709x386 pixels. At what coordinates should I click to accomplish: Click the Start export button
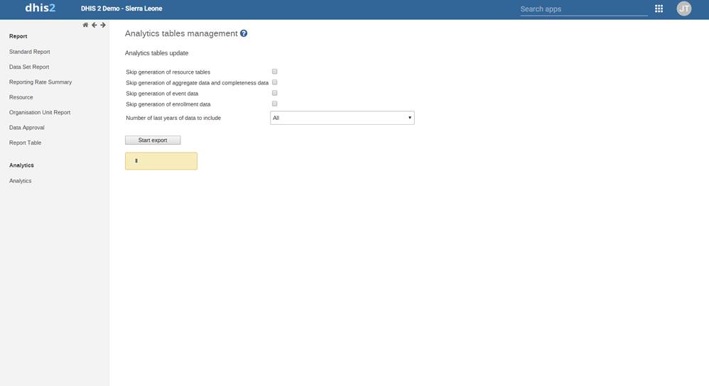(x=153, y=140)
